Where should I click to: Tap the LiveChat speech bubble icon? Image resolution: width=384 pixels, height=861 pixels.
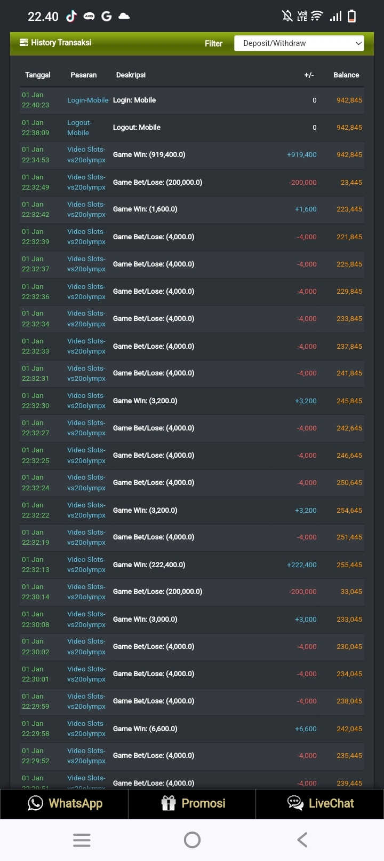pos(295,803)
